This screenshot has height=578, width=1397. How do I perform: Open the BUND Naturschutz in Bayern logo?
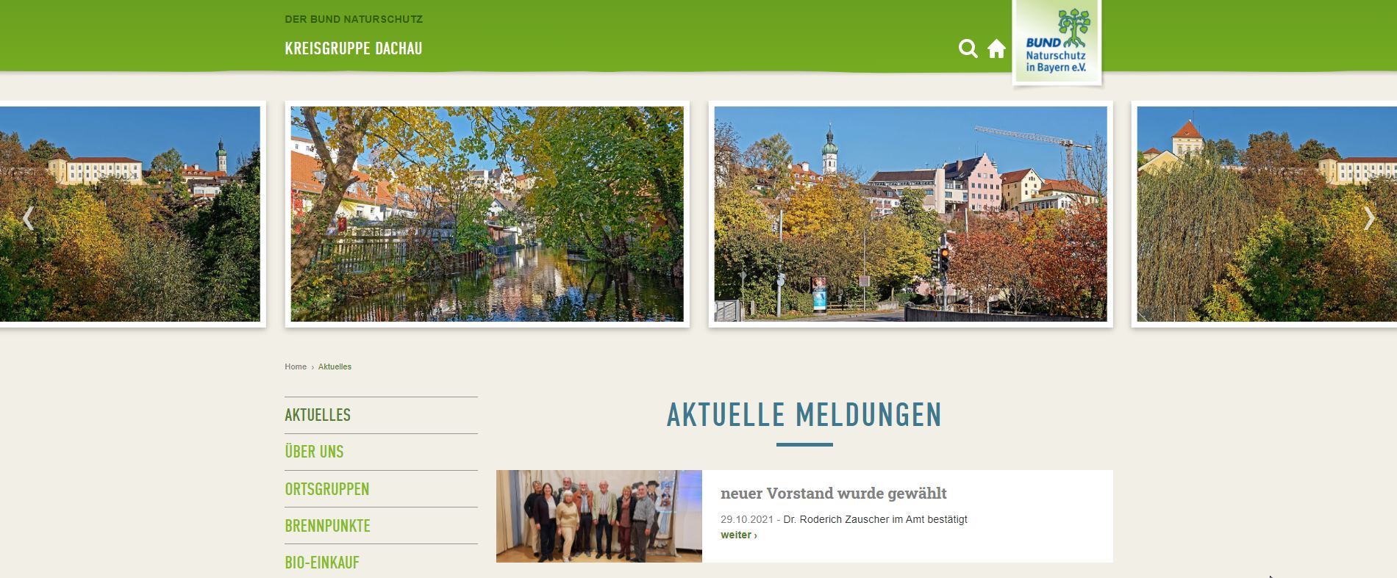coord(1057,42)
